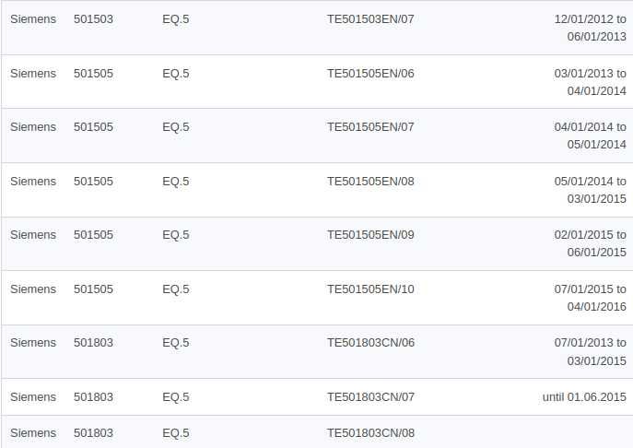Select EQ.5 in the TE501803CN/08 row
The width and height of the screenshot is (633, 448).
[x=175, y=433]
